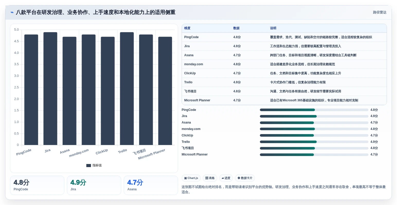
Task: Click the PingCode progress bar
Action: [x=314, y=110]
